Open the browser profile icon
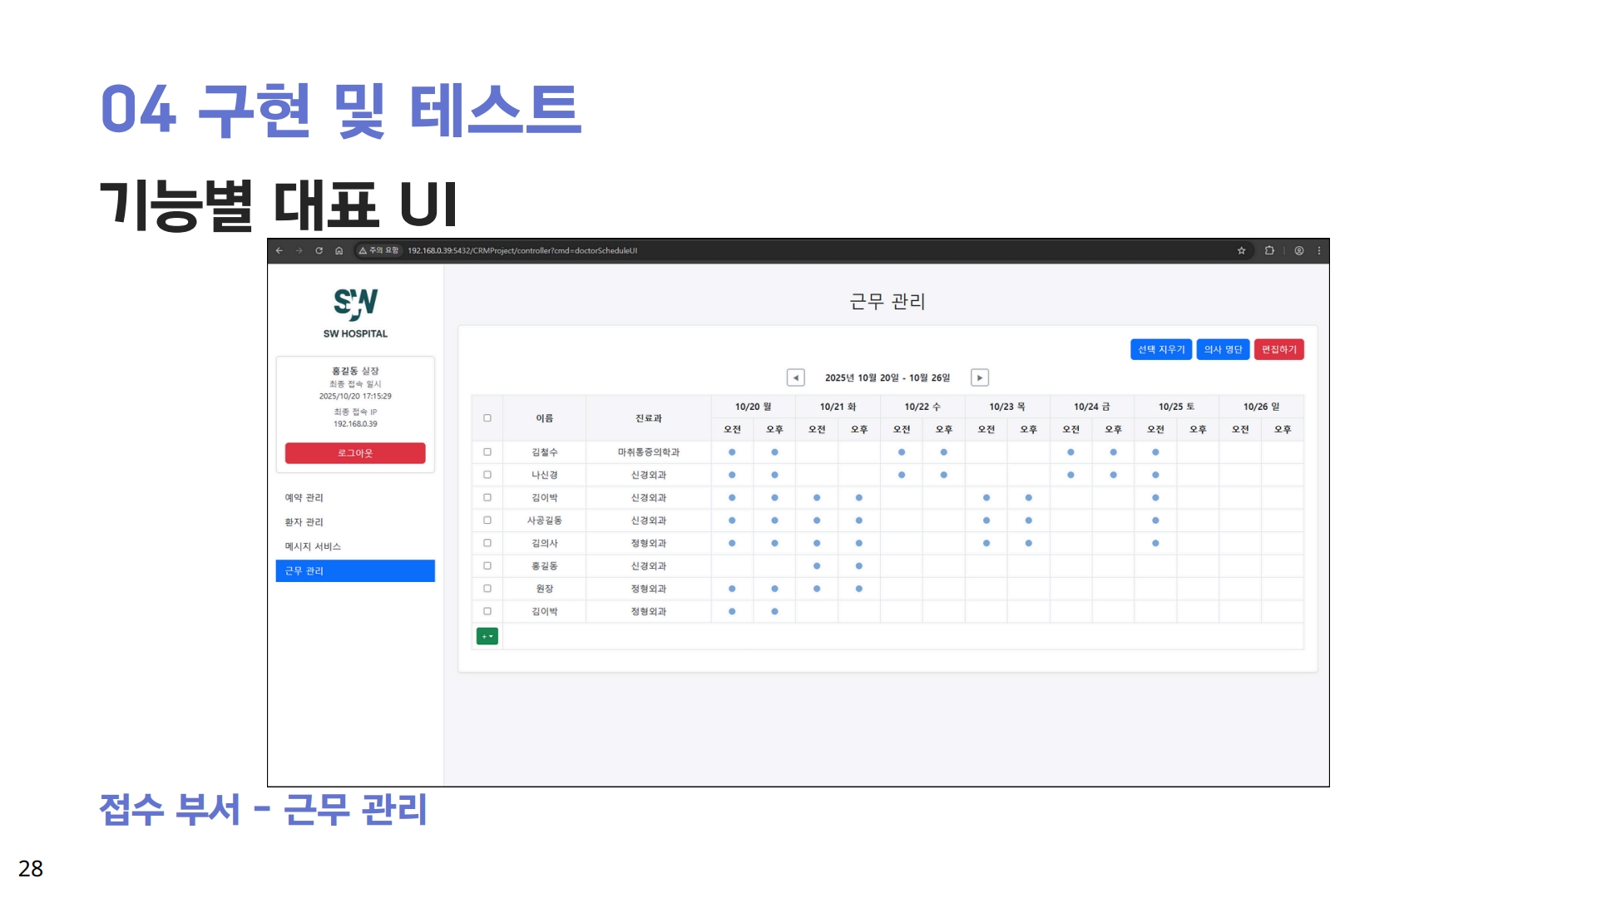Screen dimensions: 1597x898 click(1298, 250)
